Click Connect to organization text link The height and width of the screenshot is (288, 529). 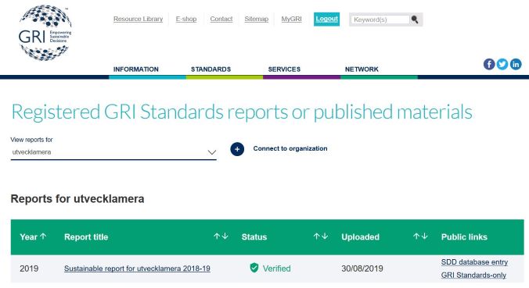coord(290,148)
